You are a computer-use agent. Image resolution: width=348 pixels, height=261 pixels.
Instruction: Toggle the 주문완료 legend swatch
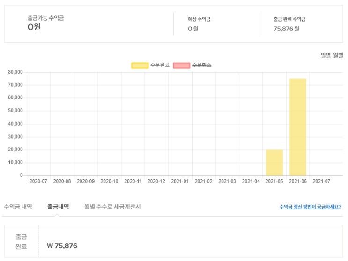point(140,66)
